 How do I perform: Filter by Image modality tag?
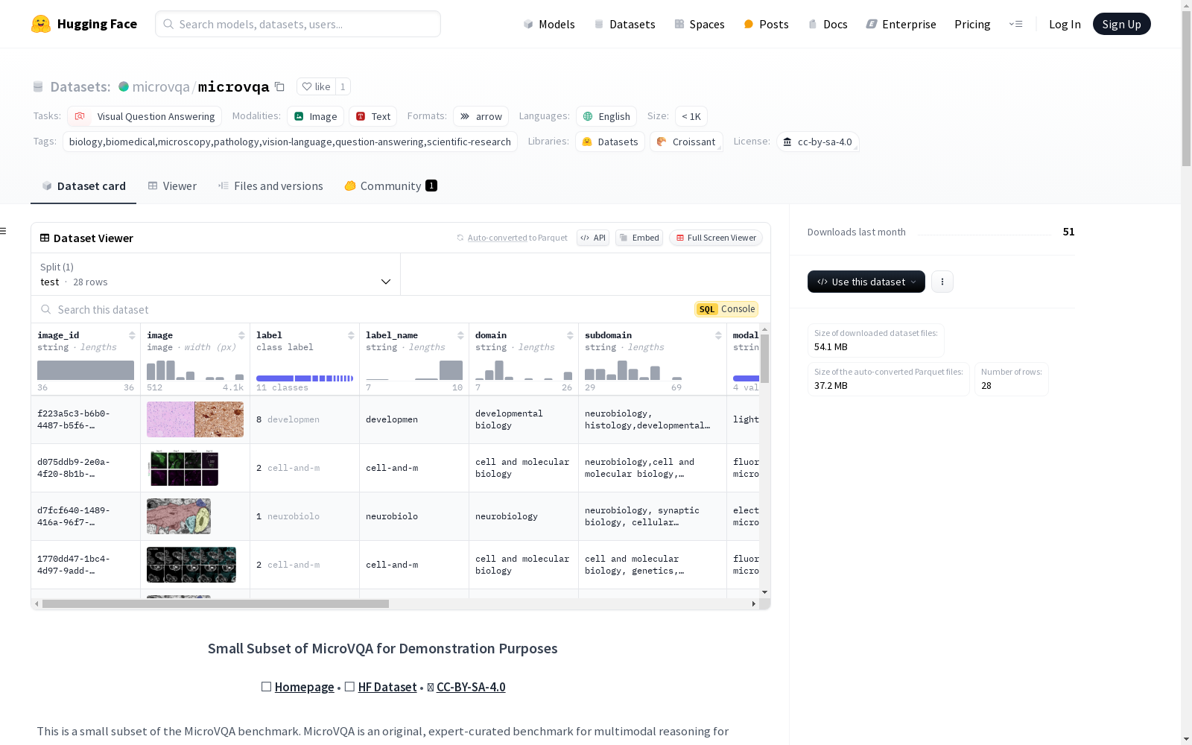315,116
